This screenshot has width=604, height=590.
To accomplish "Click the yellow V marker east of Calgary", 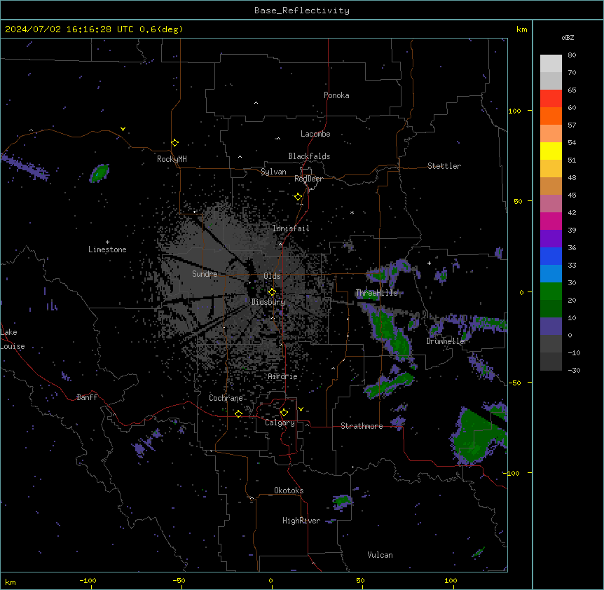I will pyautogui.click(x=301, y=409).
